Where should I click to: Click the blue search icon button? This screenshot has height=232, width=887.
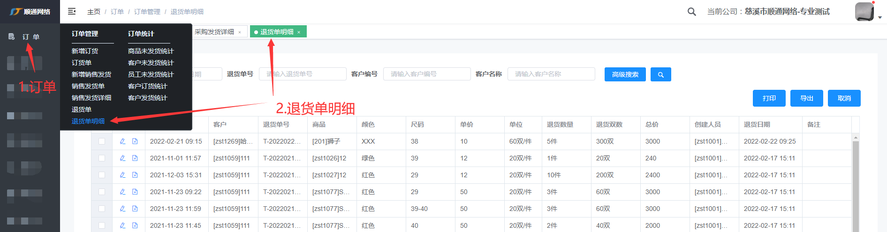point(660,74)
